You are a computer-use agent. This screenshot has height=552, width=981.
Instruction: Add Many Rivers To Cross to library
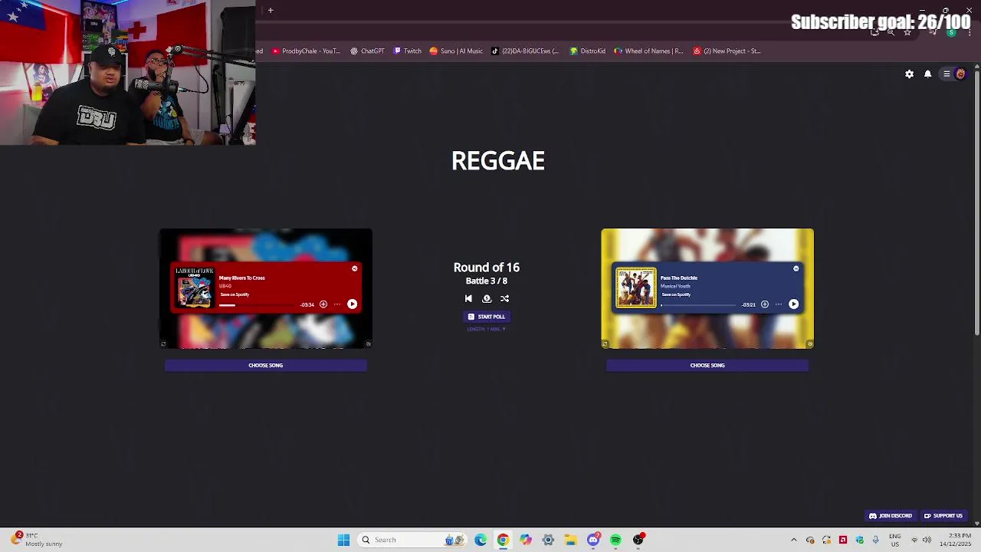(323, 304)
